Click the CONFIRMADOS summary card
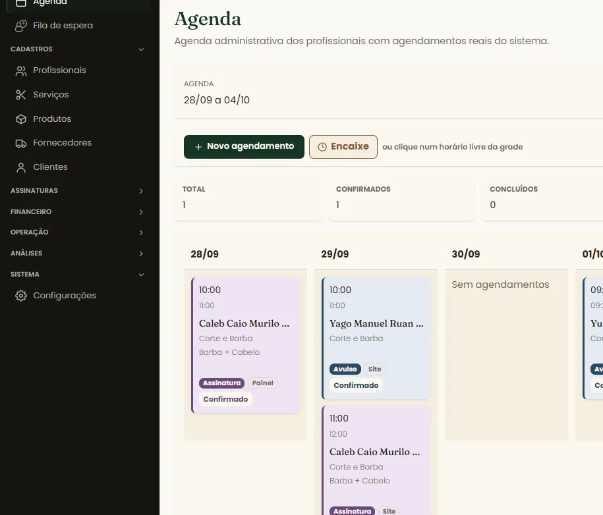Image resolution: width=603 pixels, height=515 pixels. tap(401, 198)
